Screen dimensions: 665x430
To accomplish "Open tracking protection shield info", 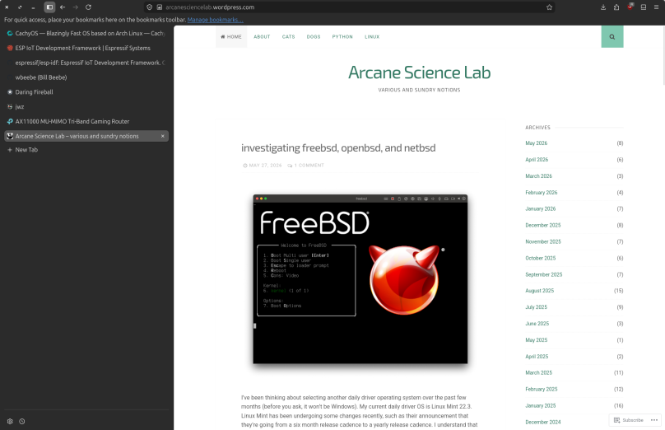I will [149, 7].
